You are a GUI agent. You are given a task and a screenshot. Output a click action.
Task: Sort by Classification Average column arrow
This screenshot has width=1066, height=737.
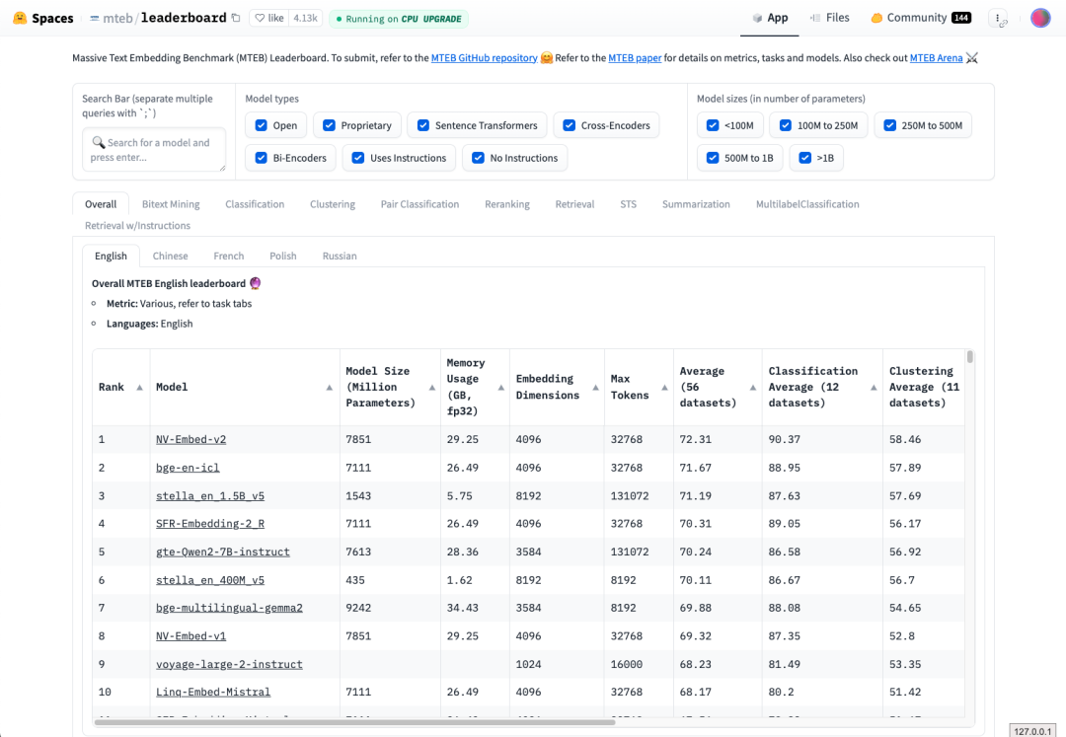coord(874,387)
